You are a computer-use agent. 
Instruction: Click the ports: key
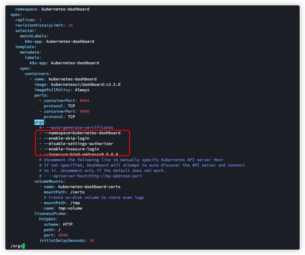[42, 95]
